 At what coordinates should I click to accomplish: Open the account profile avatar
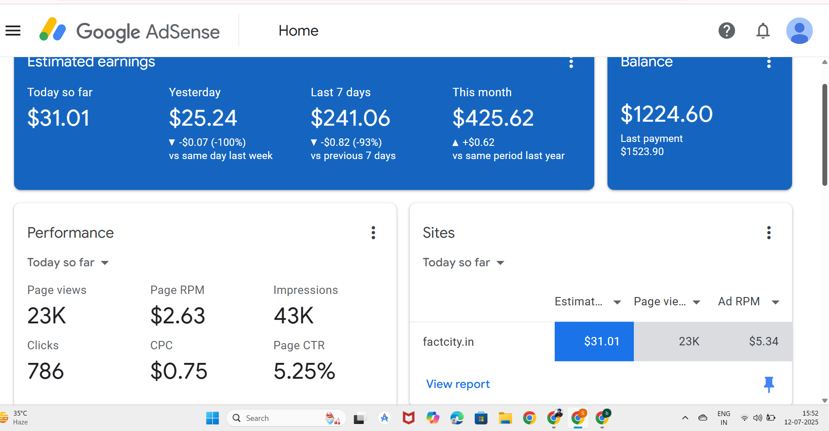(x=799, y=31)
